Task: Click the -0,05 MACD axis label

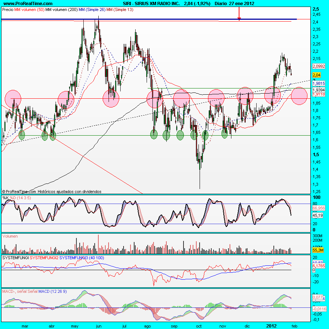Action: click(317, 314)
